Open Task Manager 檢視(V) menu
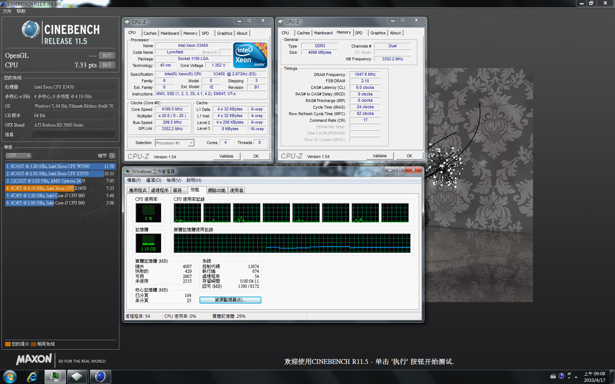The height and width of the screenshot is (384, 615). 174,180
